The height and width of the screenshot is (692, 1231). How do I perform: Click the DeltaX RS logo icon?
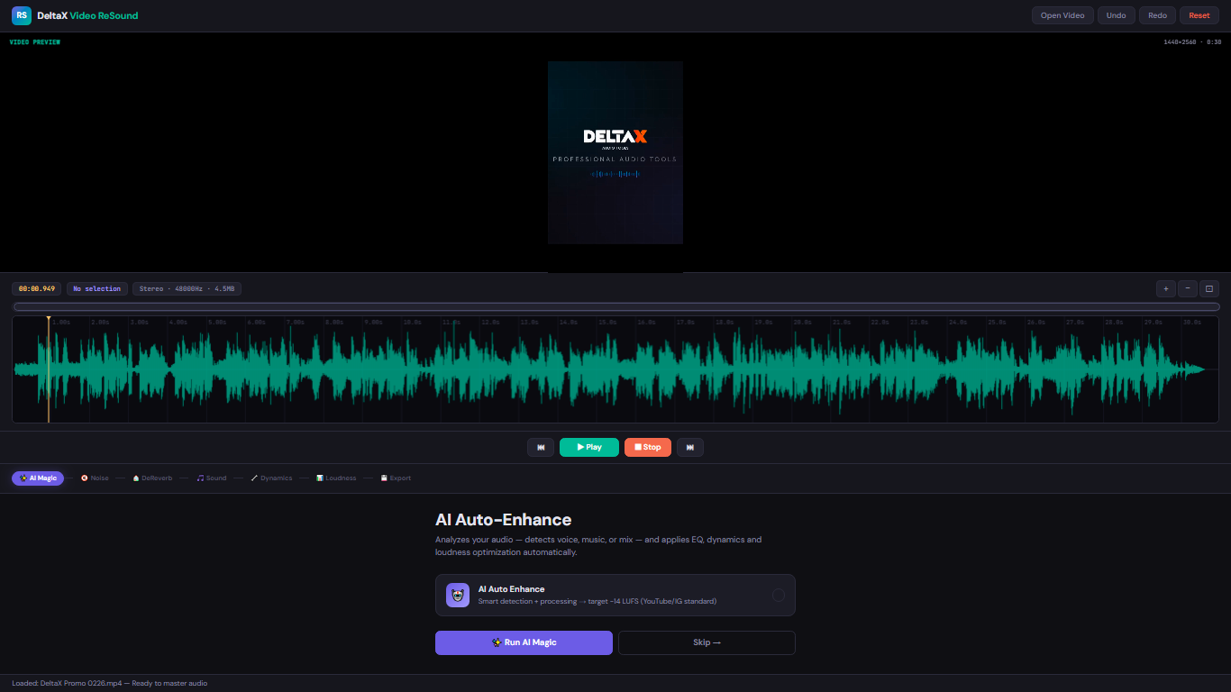pos(22,15)
